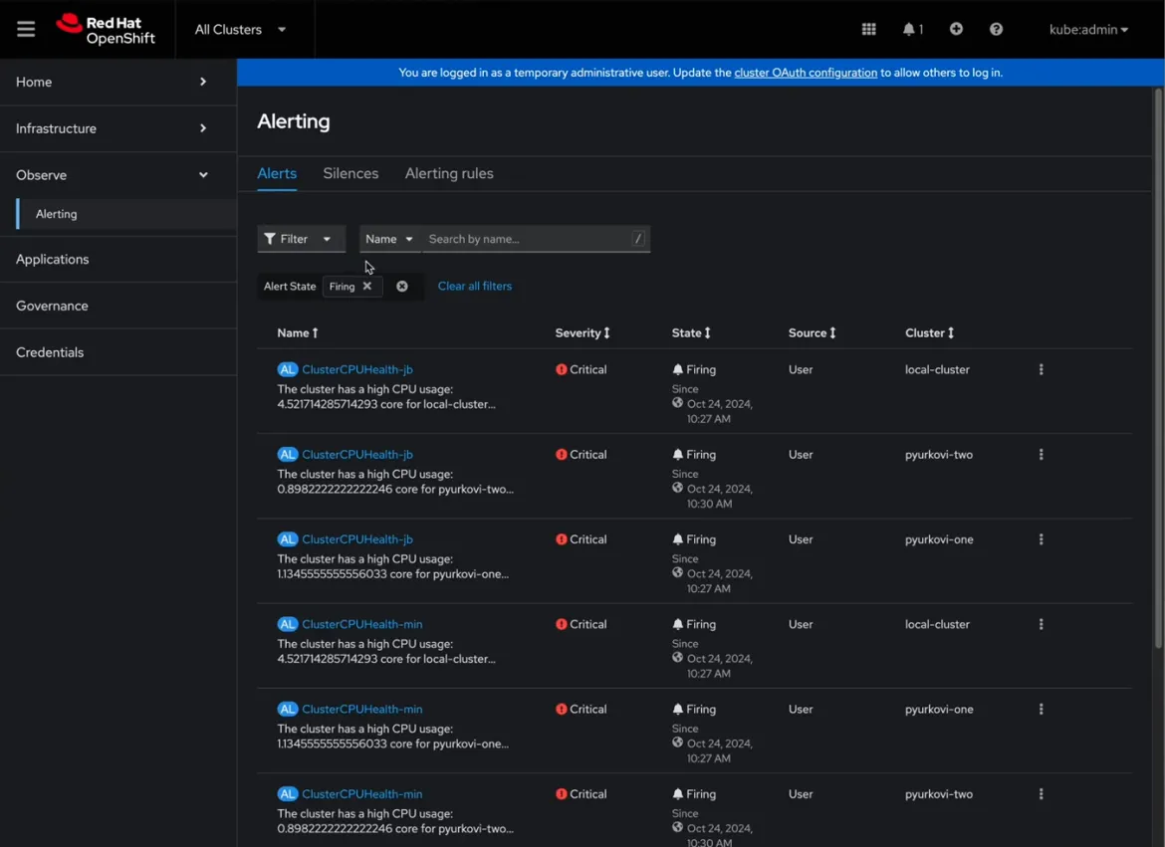View notifications via the bell icon
This screenshot has width=1165, height=847.
[x=909, y=29]
